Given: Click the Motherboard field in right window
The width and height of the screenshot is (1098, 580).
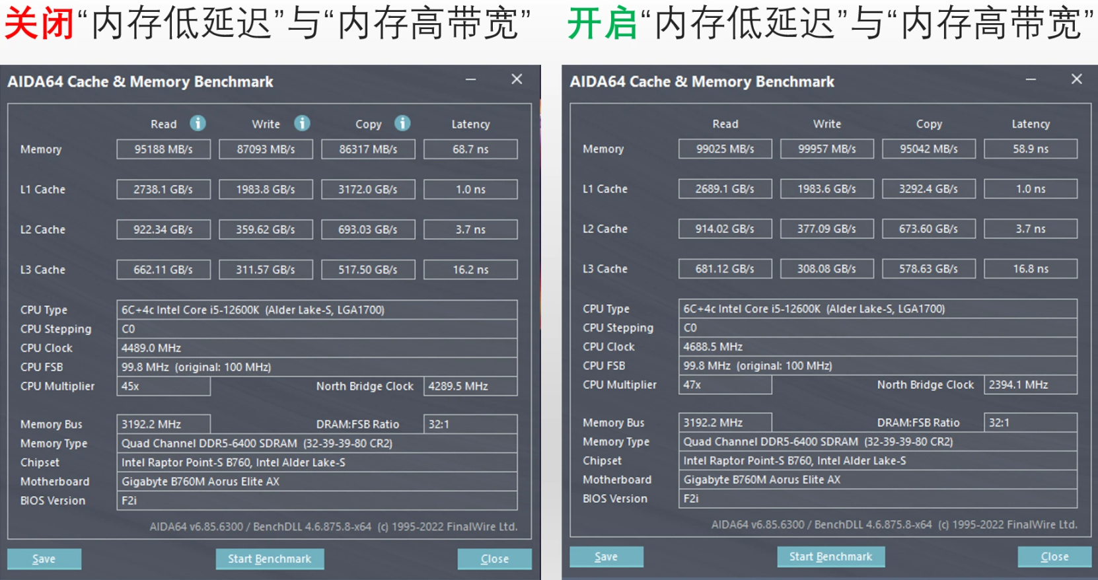Looking at the screenshot, I should 878,480.
